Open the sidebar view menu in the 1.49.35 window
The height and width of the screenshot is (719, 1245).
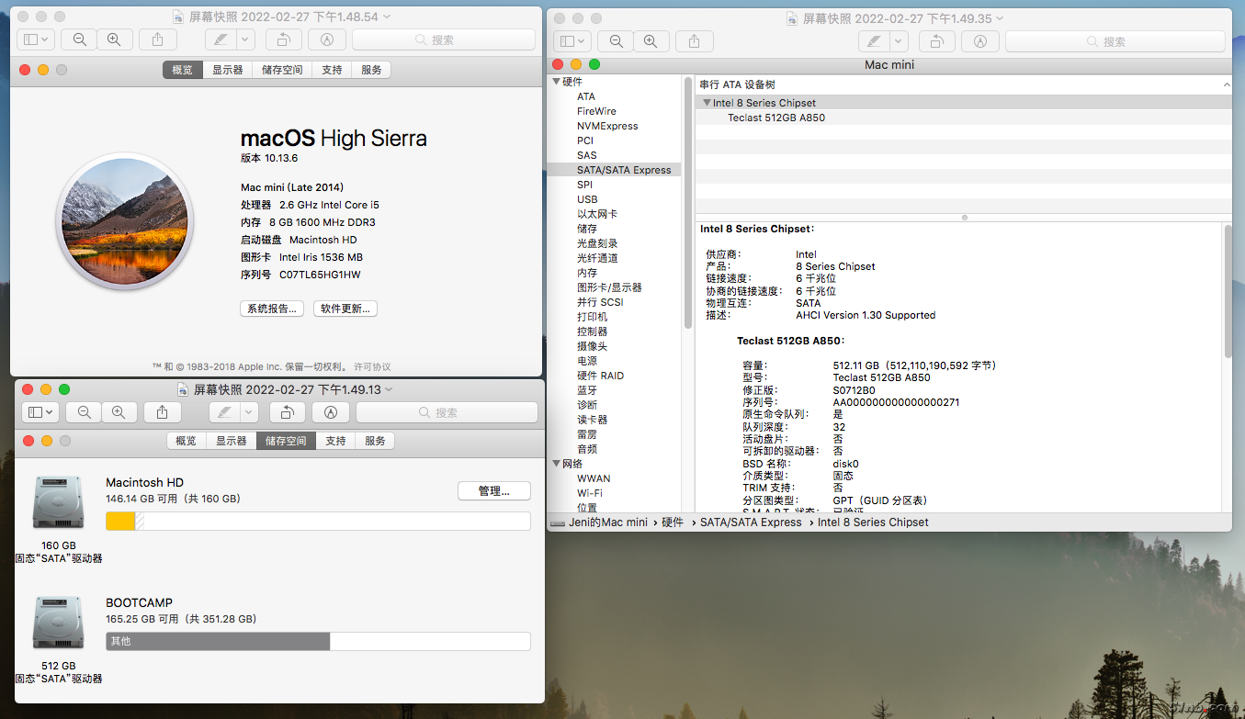click(572, 41)
